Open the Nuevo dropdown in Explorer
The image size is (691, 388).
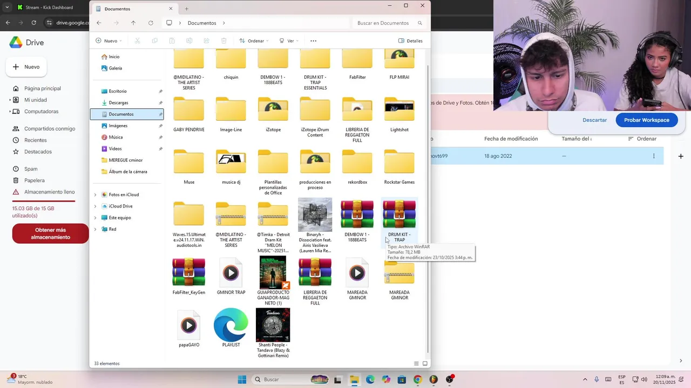point(109,41)
